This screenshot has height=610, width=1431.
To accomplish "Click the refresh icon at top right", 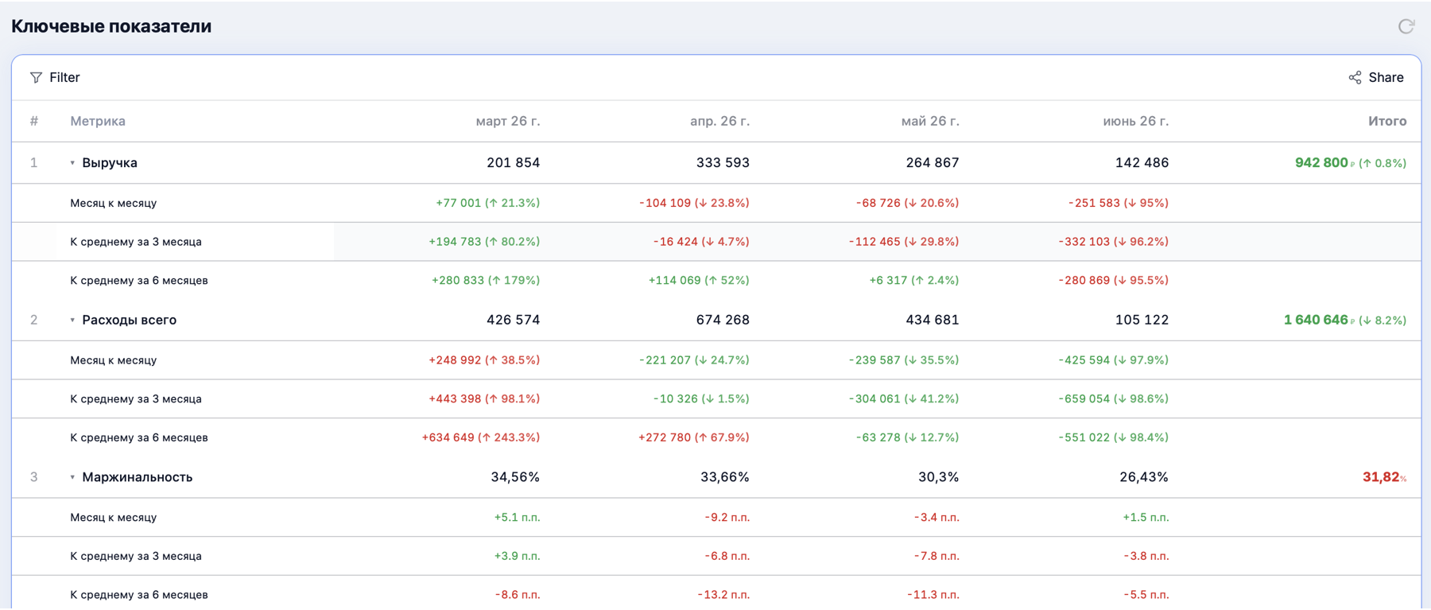I will pyautogui.click(x=1406, y=26).
